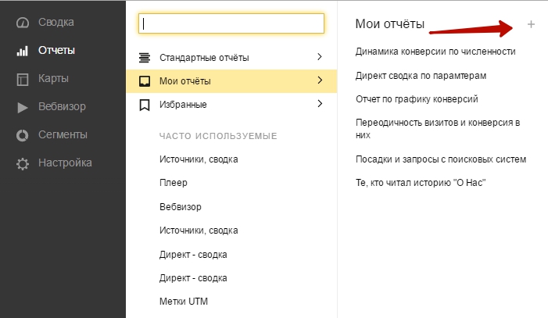Open the Настройка gear icon
This screenshot has width=548, height=318.
(23, 163)
